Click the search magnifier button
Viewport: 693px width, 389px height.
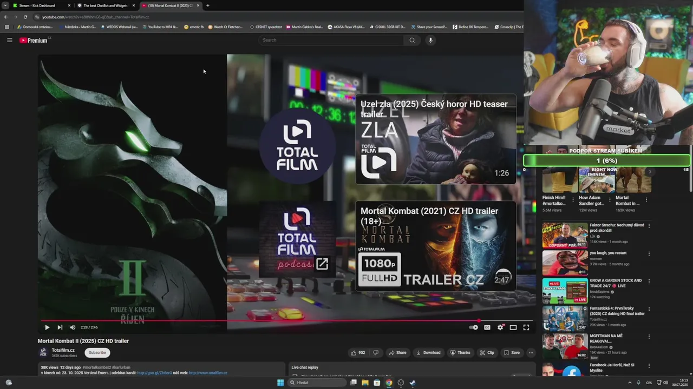tap(412, 40)
